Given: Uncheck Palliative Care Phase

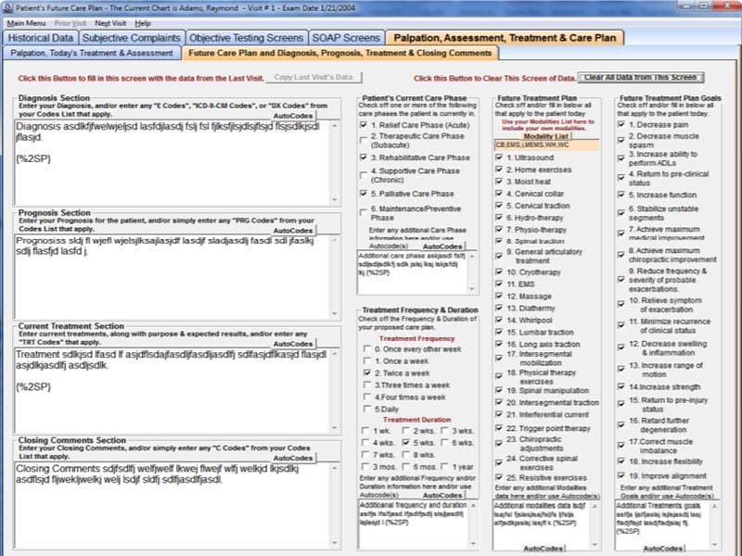Looking at the screenshot, I should pos(364,194).
